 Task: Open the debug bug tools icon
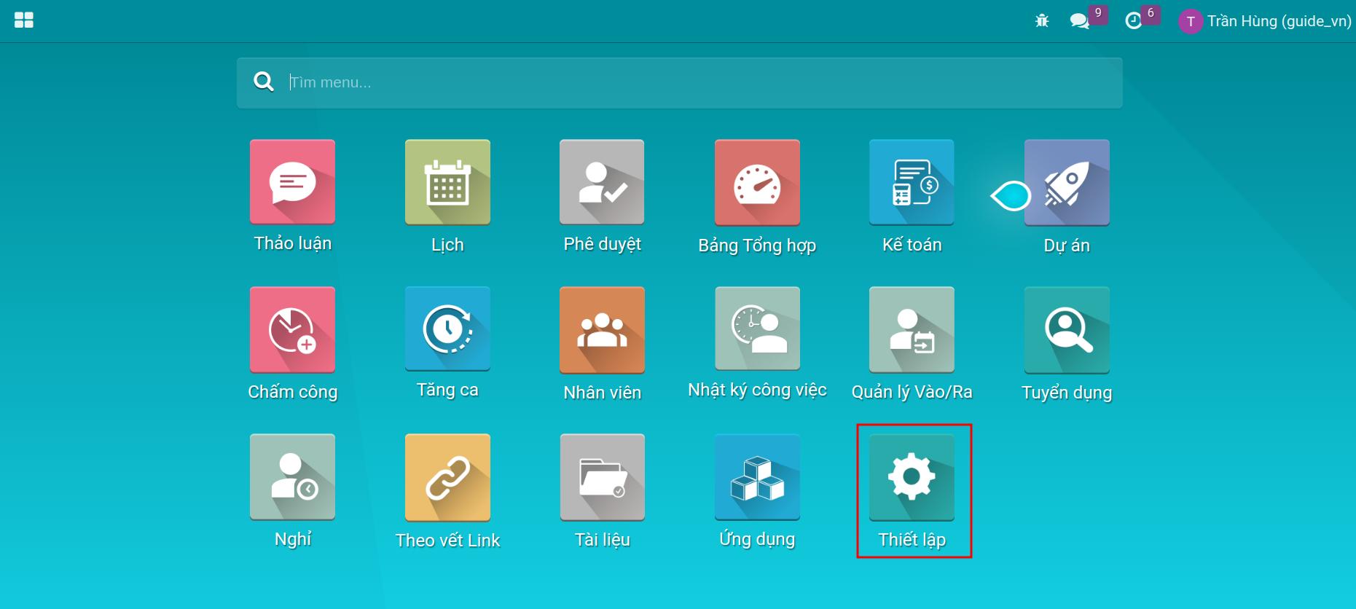[1042, 21]
